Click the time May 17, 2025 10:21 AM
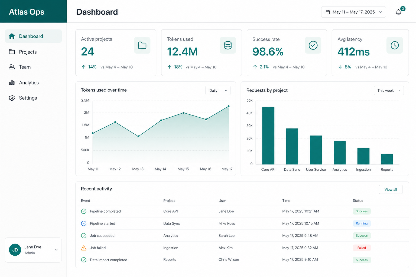Image resolution: width=416 pixels, height=277 pixels. click(301, 211)
